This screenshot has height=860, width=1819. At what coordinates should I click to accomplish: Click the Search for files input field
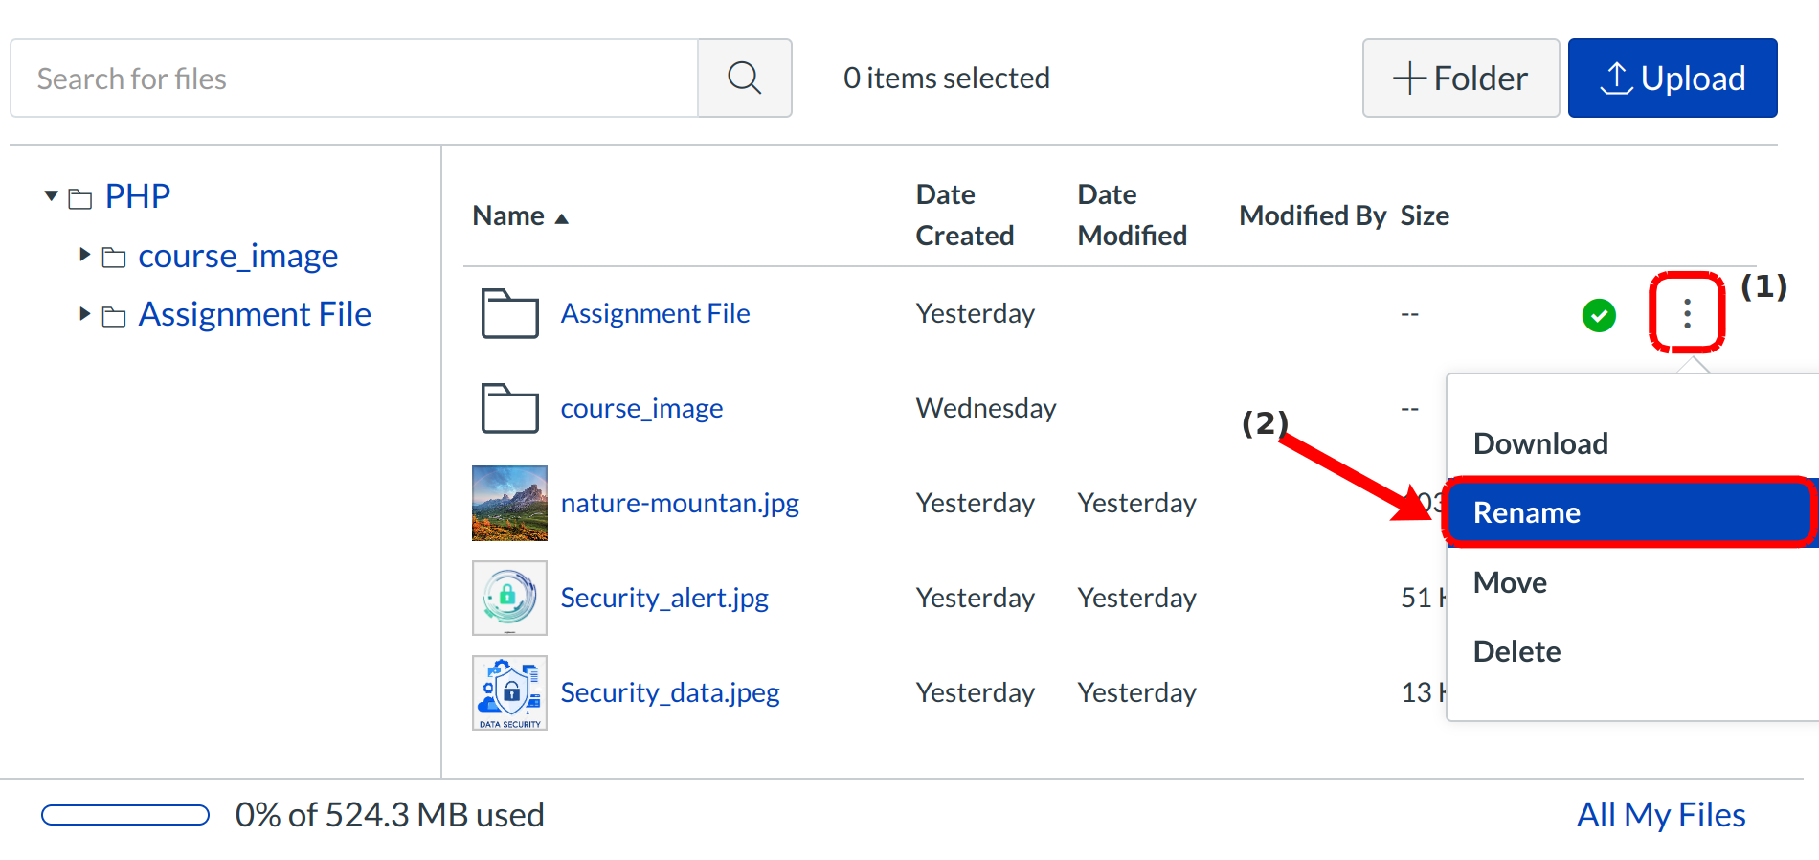point(354,79)
